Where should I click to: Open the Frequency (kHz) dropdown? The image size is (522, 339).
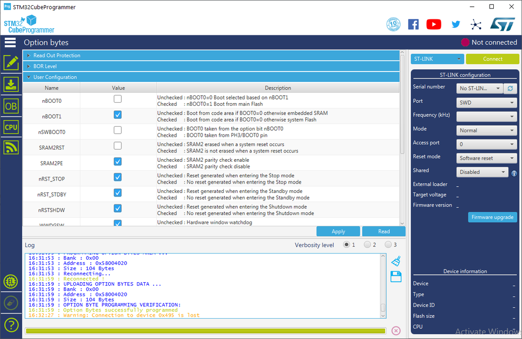pyautogui.click(x=486, y=117)
